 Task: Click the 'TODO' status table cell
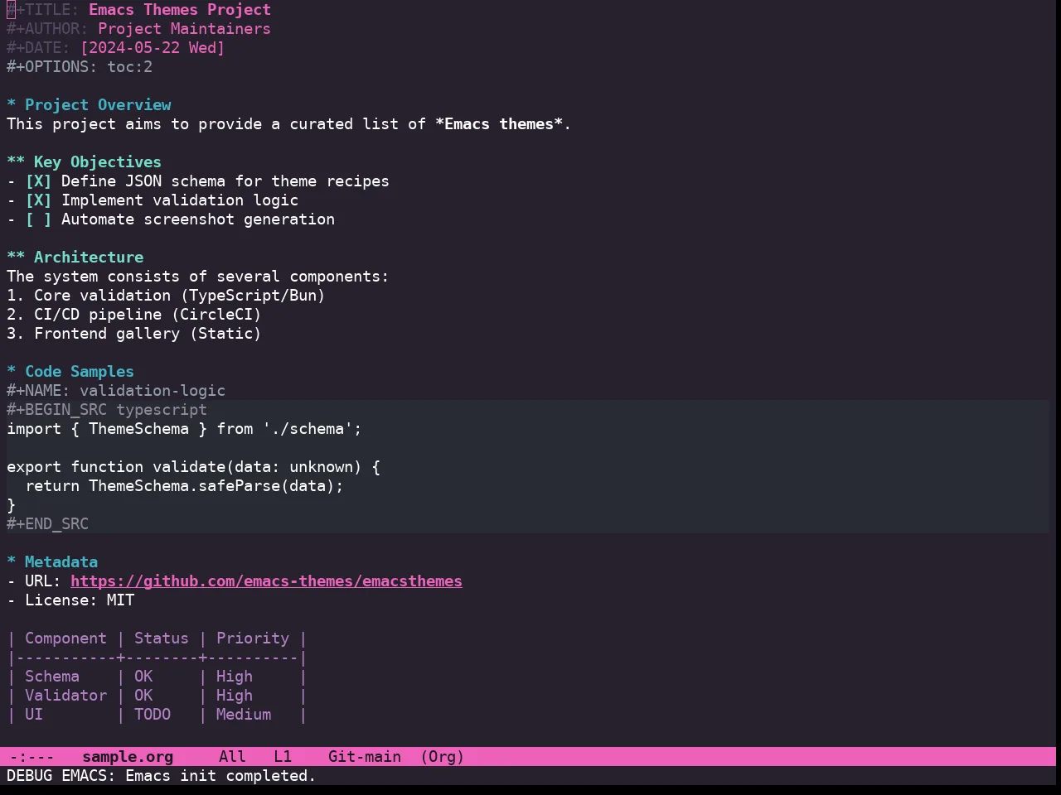click(153, 715)
